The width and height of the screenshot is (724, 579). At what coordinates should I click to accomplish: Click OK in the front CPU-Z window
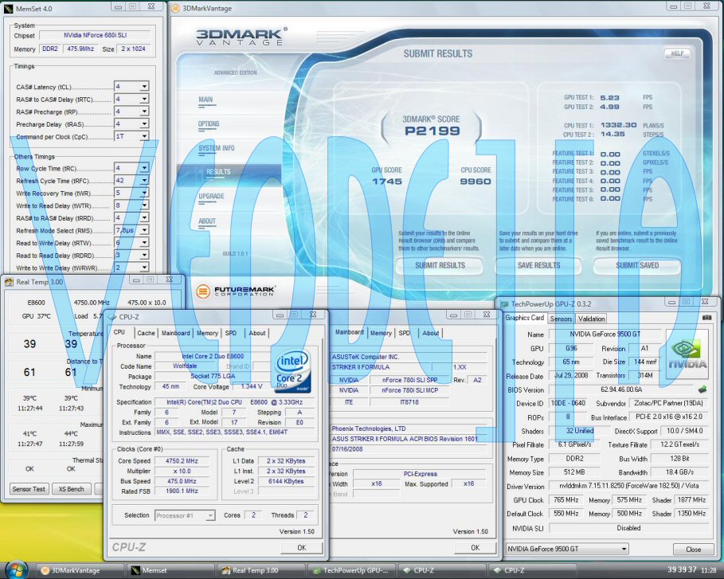point(302,548)
